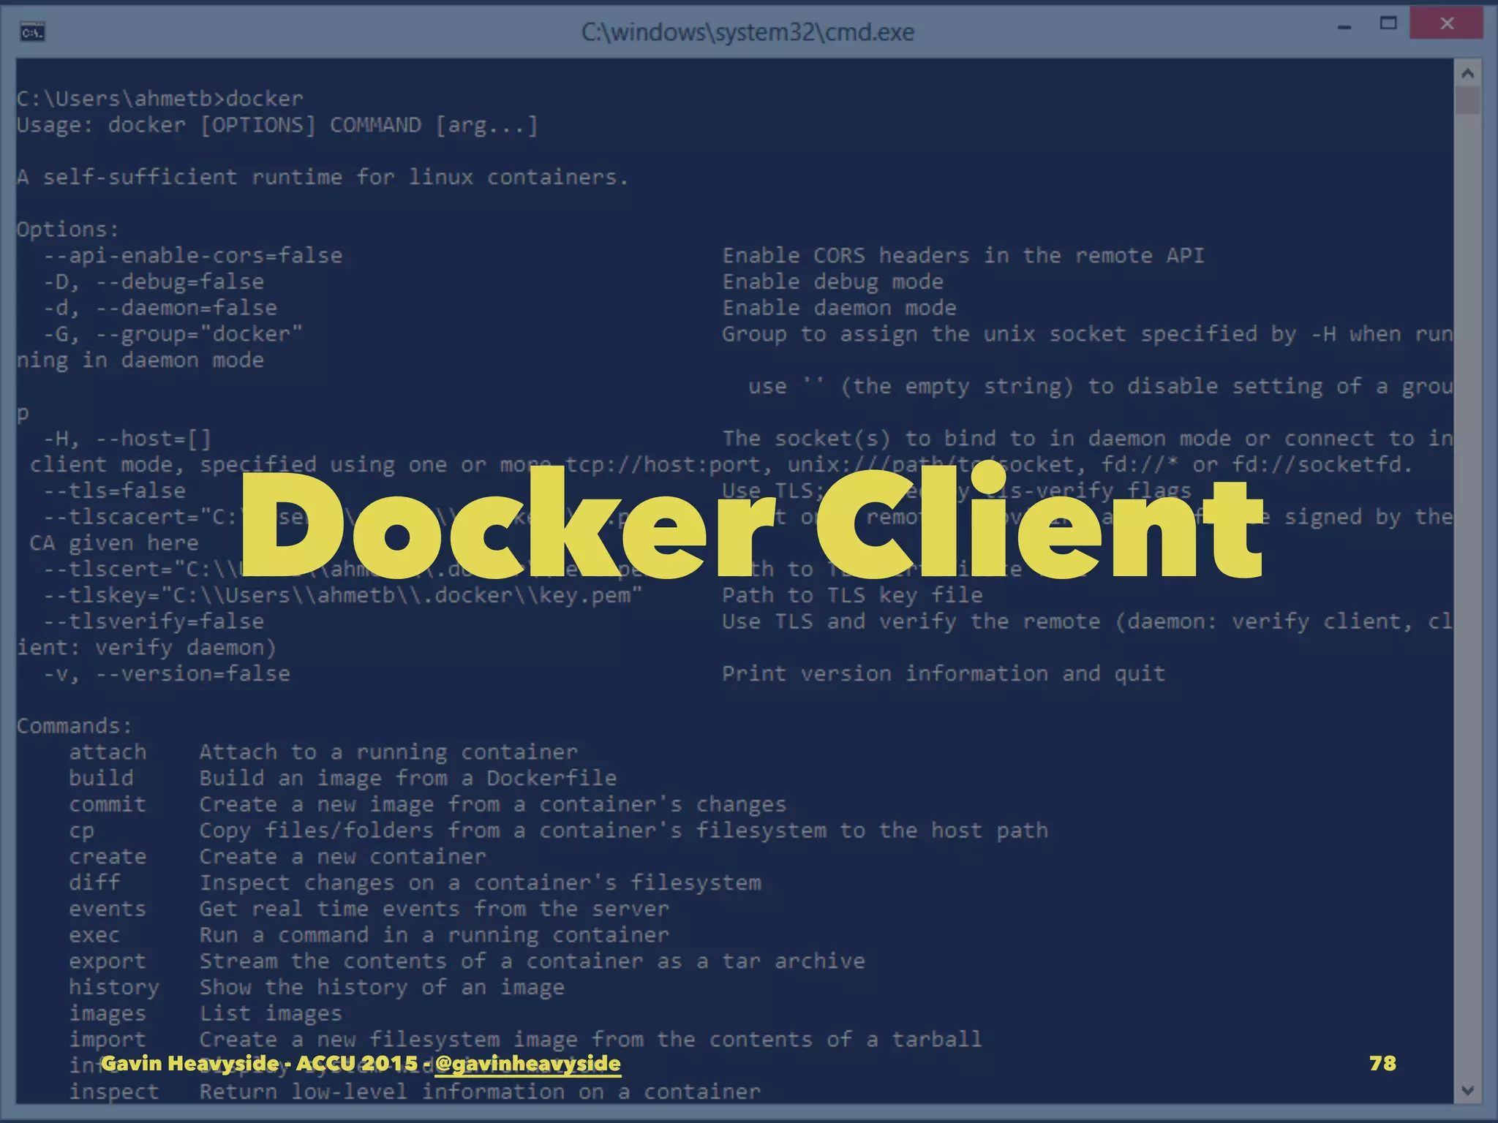The width and height of the screenshot is (1498, 1123).
Task: Click the slide number 78
Action: point(1382,1063)
